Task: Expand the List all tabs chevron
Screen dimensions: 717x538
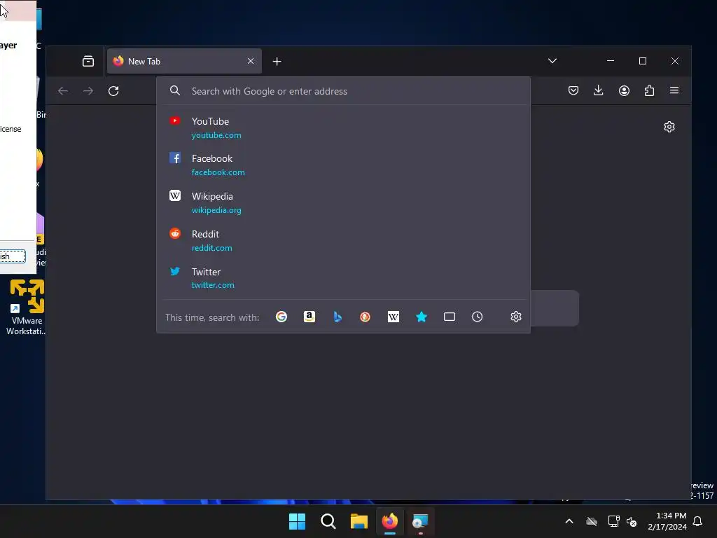Action: tap(552, 61)
